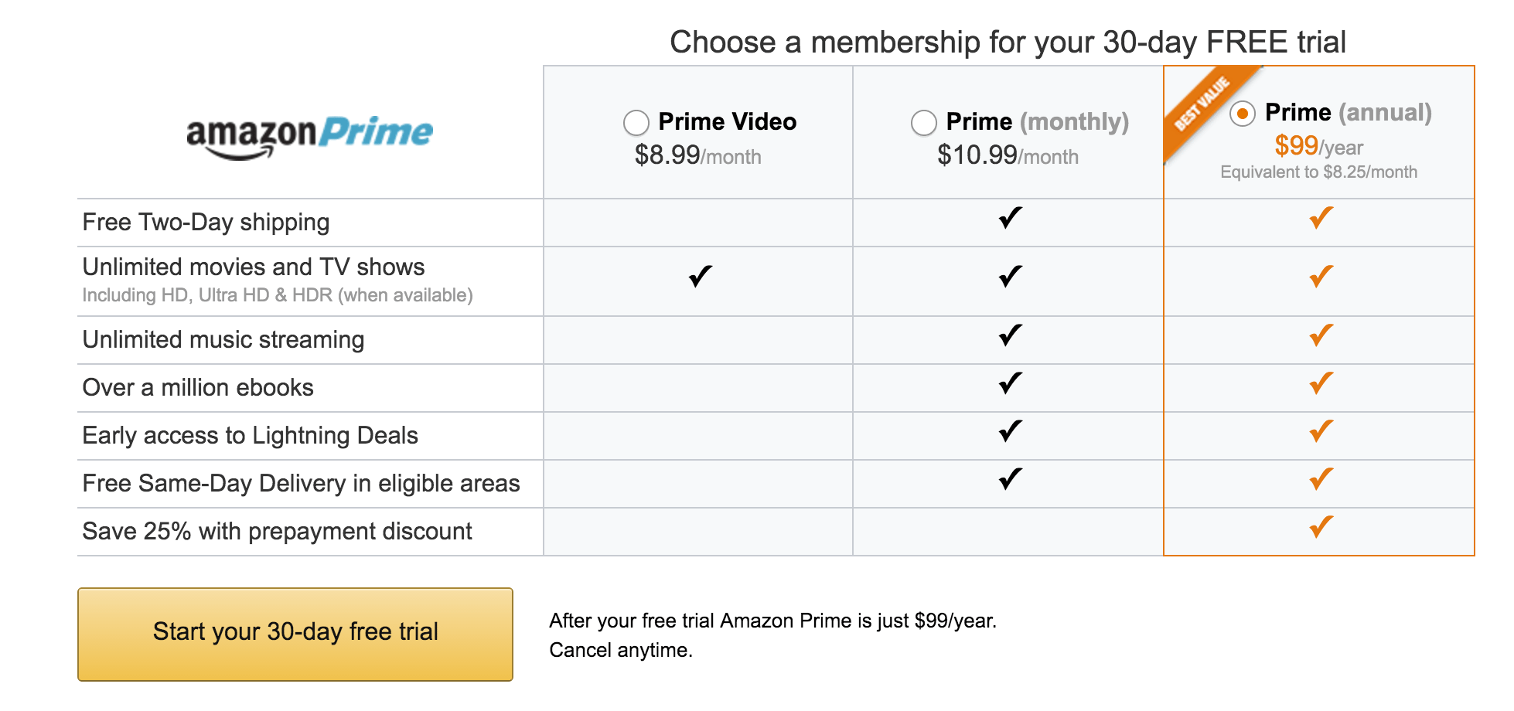Click the Save 25% prepayment discount label

[x=277, y=532]
